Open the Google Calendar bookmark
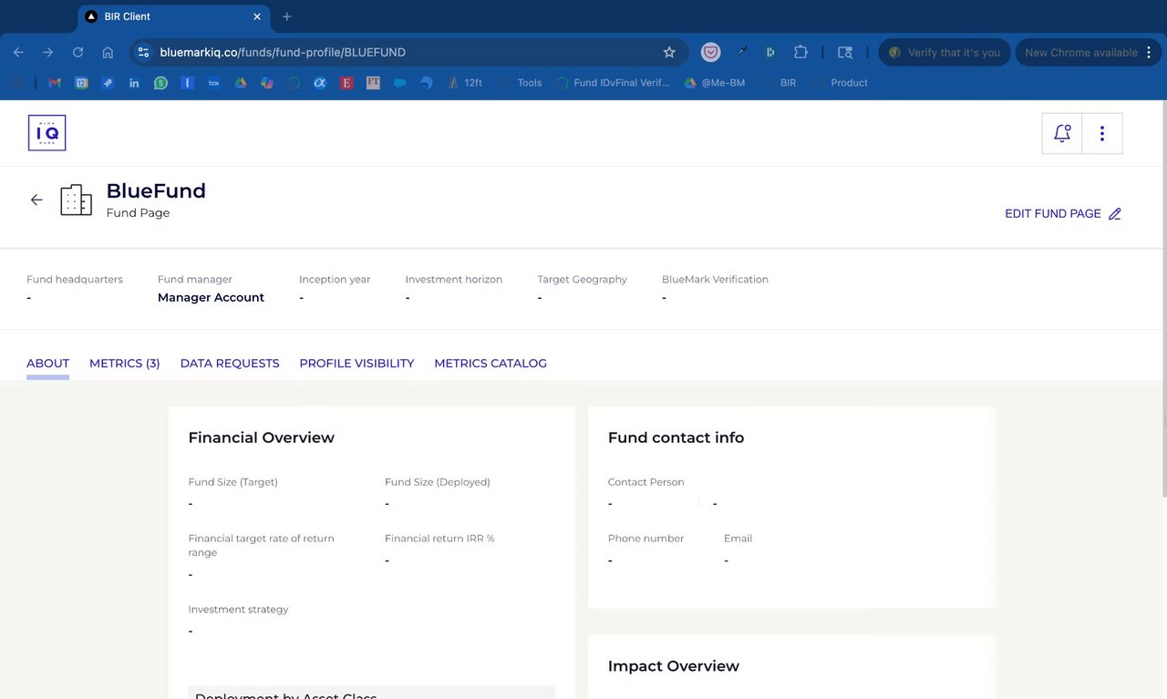The height and width of the screenshot is (699, 1167). coord(81,83)
